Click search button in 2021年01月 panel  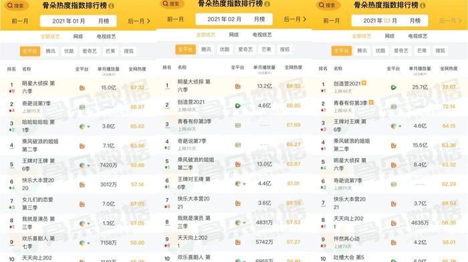(x=17, y=5)
